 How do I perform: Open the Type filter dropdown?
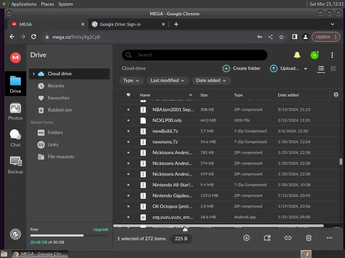coord(131,81)
